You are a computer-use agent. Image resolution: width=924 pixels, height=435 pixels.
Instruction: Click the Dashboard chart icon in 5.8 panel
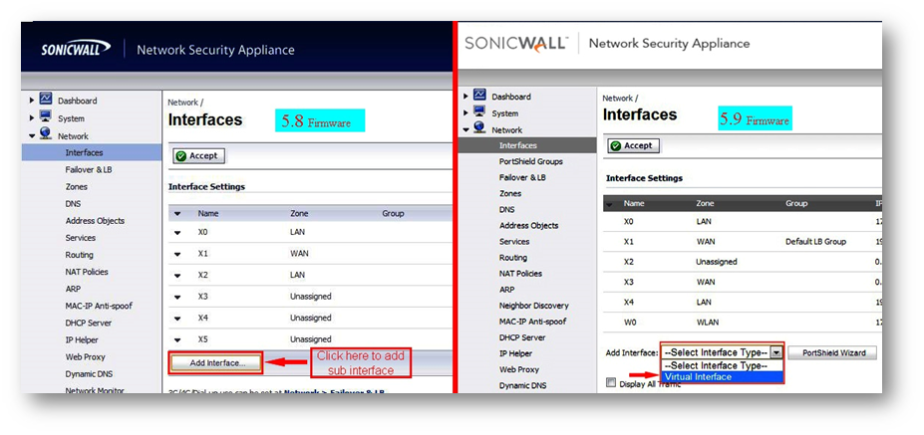click(x=46, y=99)
